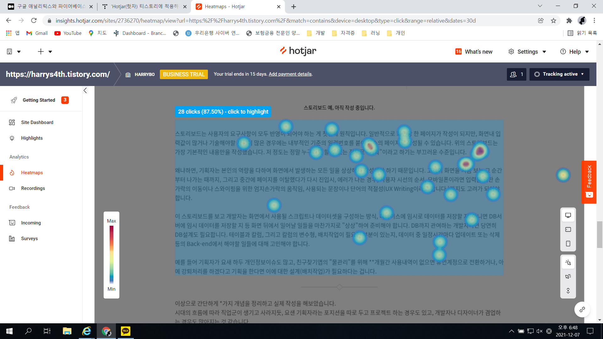The image size is (603, 339).
Task: Click the Add payment details link
Action: coord(290,74)
